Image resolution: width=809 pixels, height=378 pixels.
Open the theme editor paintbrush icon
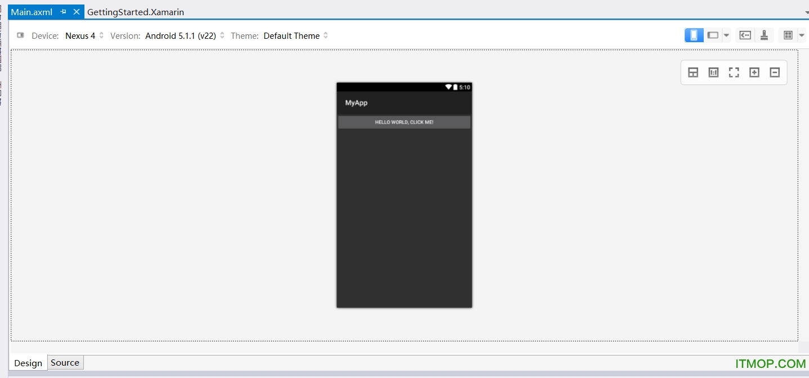coord(765,35)
